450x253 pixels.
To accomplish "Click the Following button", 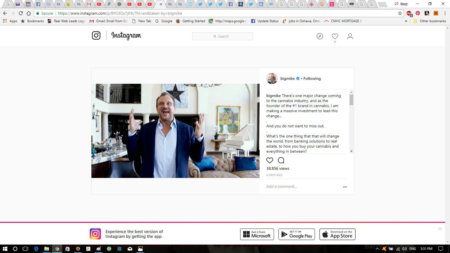I will click(312, 78).
